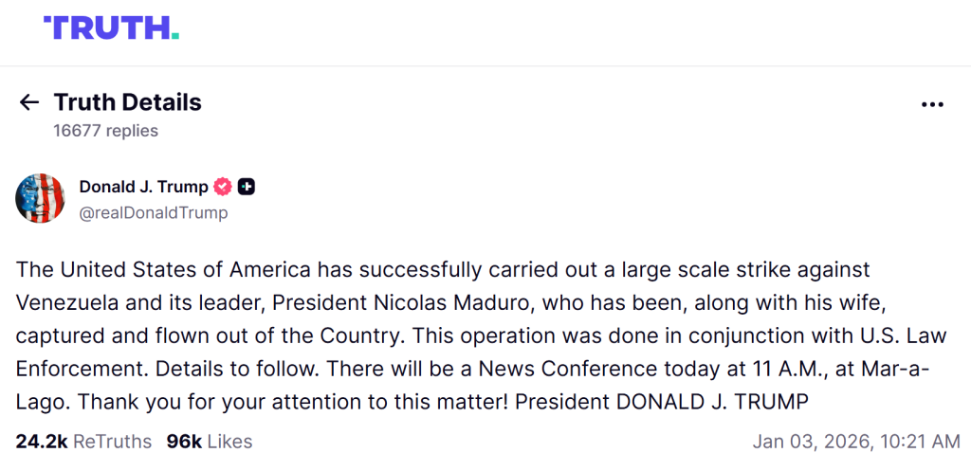Click the Jan 03, 2026 timestamp
The height and width of the screenshot is (471, 971).
click(x=856, y=441)
